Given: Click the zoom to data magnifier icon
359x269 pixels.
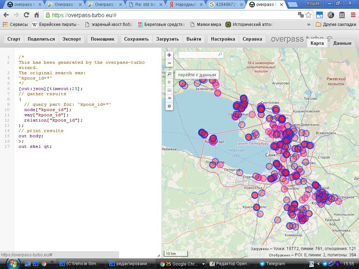Looking at the screenshot, I should tap(169, 74).
